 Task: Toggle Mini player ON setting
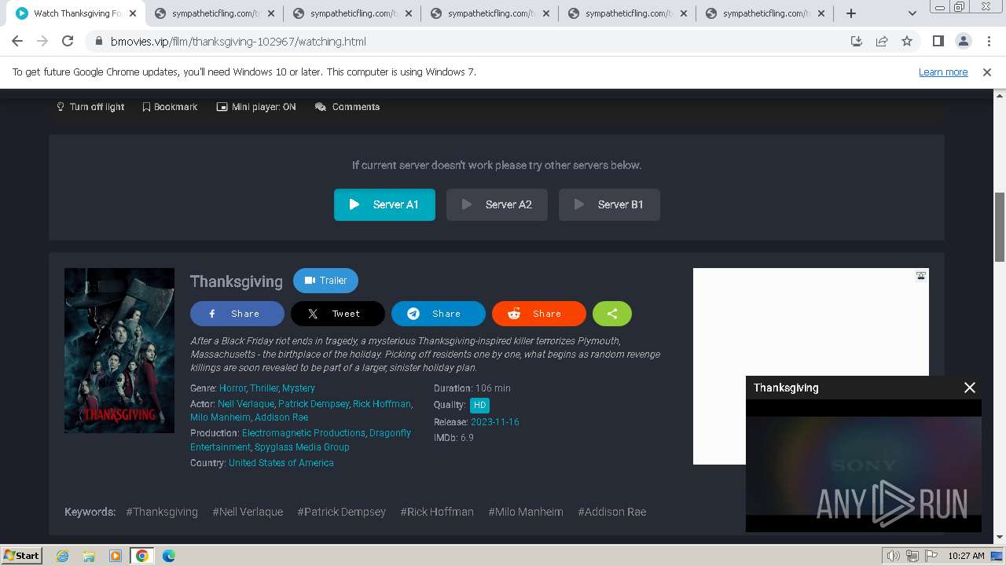tap(256, 107)
